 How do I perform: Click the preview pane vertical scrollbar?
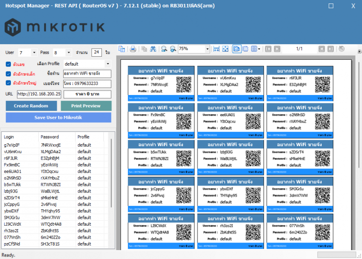pos(359,115)
